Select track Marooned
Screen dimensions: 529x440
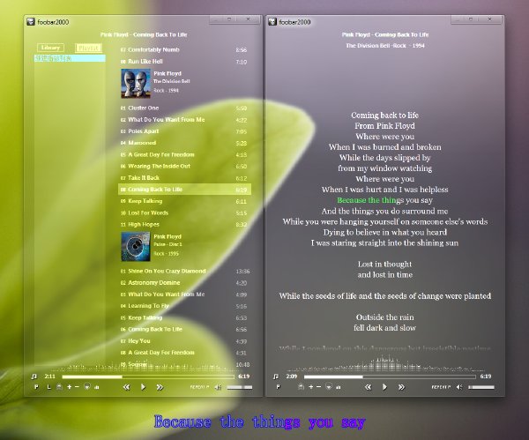pyautogui.click(x=184, y=143)
